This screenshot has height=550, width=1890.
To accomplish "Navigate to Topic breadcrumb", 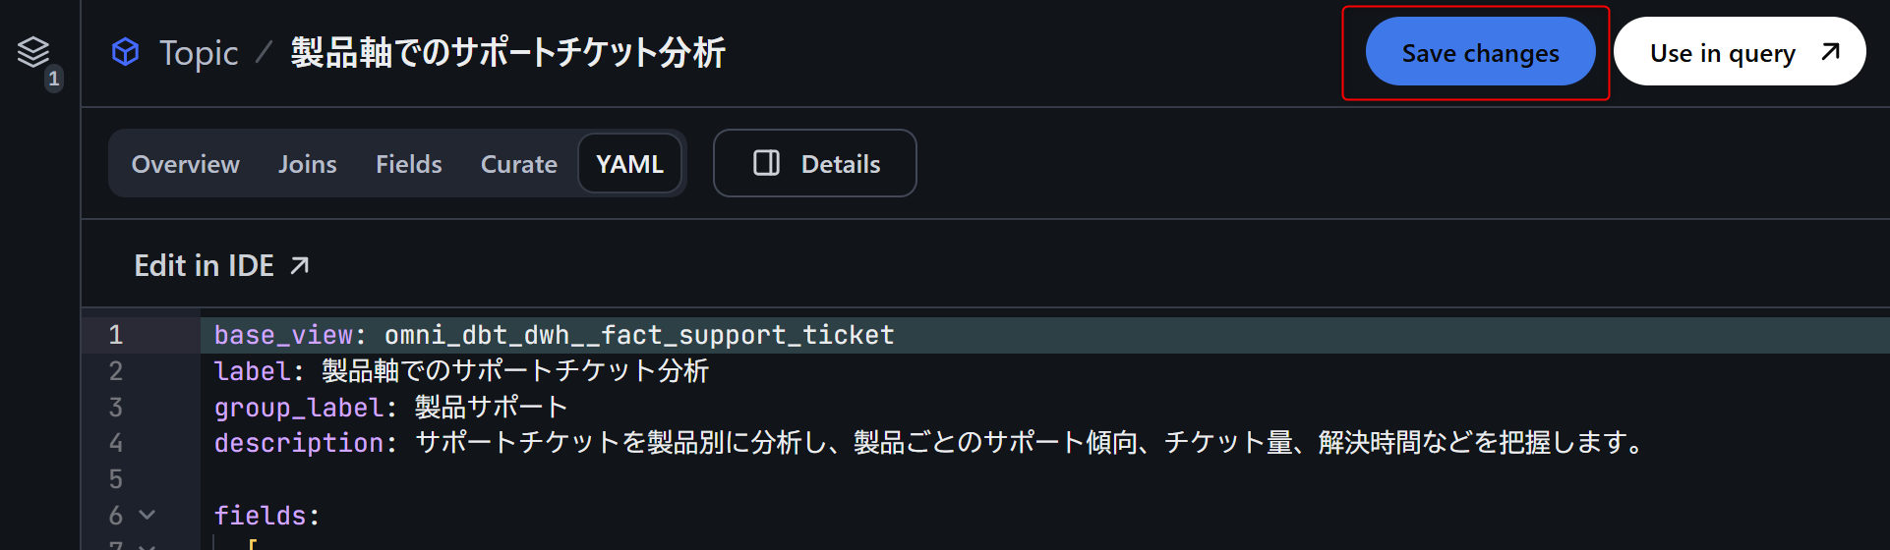I will click(199, 52).
